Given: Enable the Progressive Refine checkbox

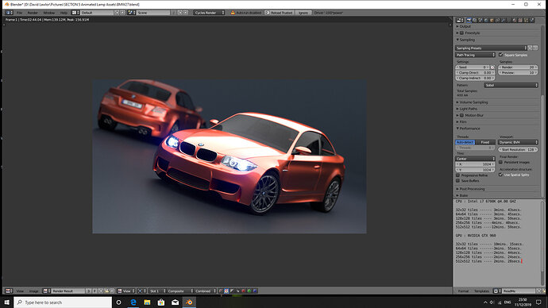Looking at the screenshot, I should (x=457, y=175).
